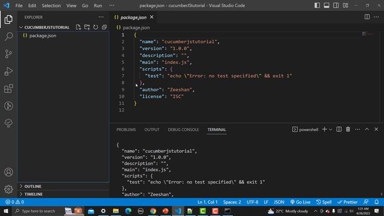Split the editor to the right
Screen dimensions: 384x216
pyautogui.click(x=367, y=17)
